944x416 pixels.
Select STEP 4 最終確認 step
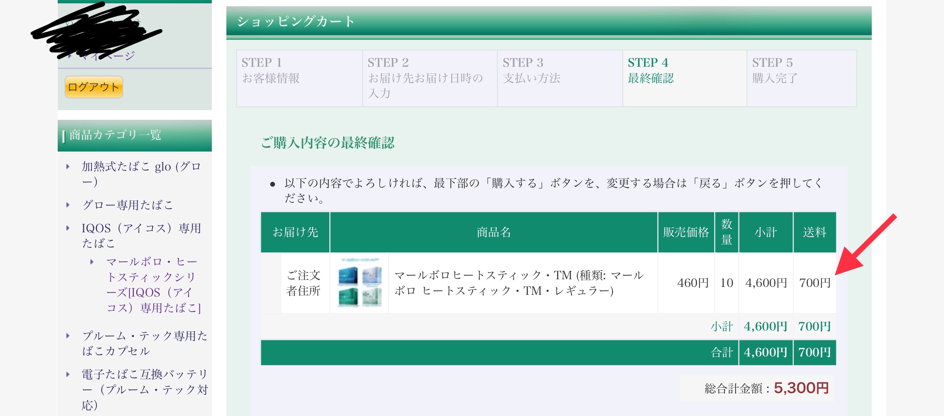pyautogui.click(x=685, y=78)
